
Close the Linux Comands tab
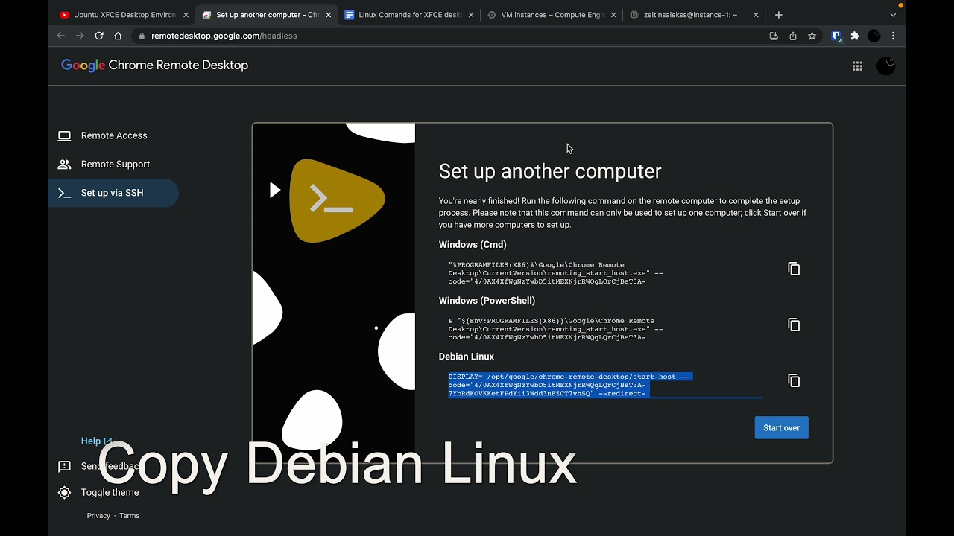pyautogui.click(x=471, y=15)
